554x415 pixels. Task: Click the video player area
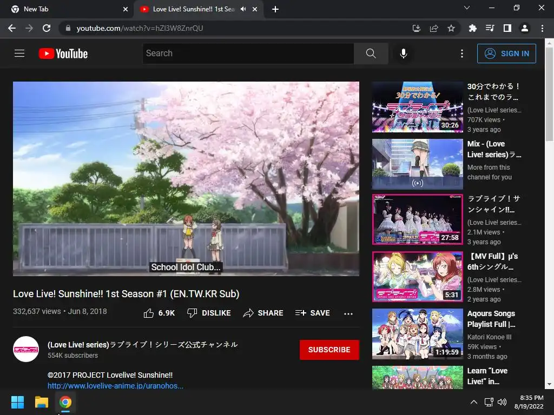click(186, 178)
